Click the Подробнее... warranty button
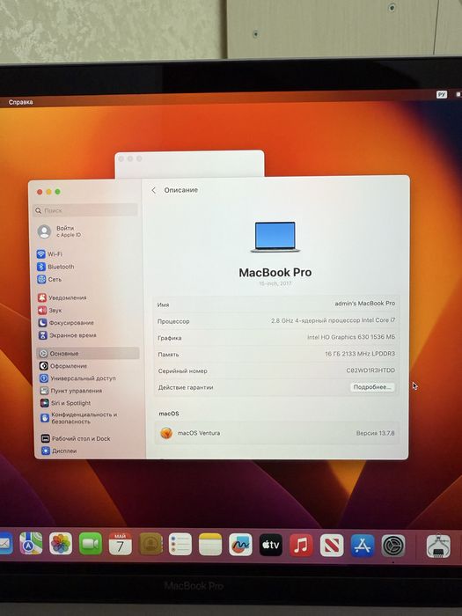 click(372, 387)
